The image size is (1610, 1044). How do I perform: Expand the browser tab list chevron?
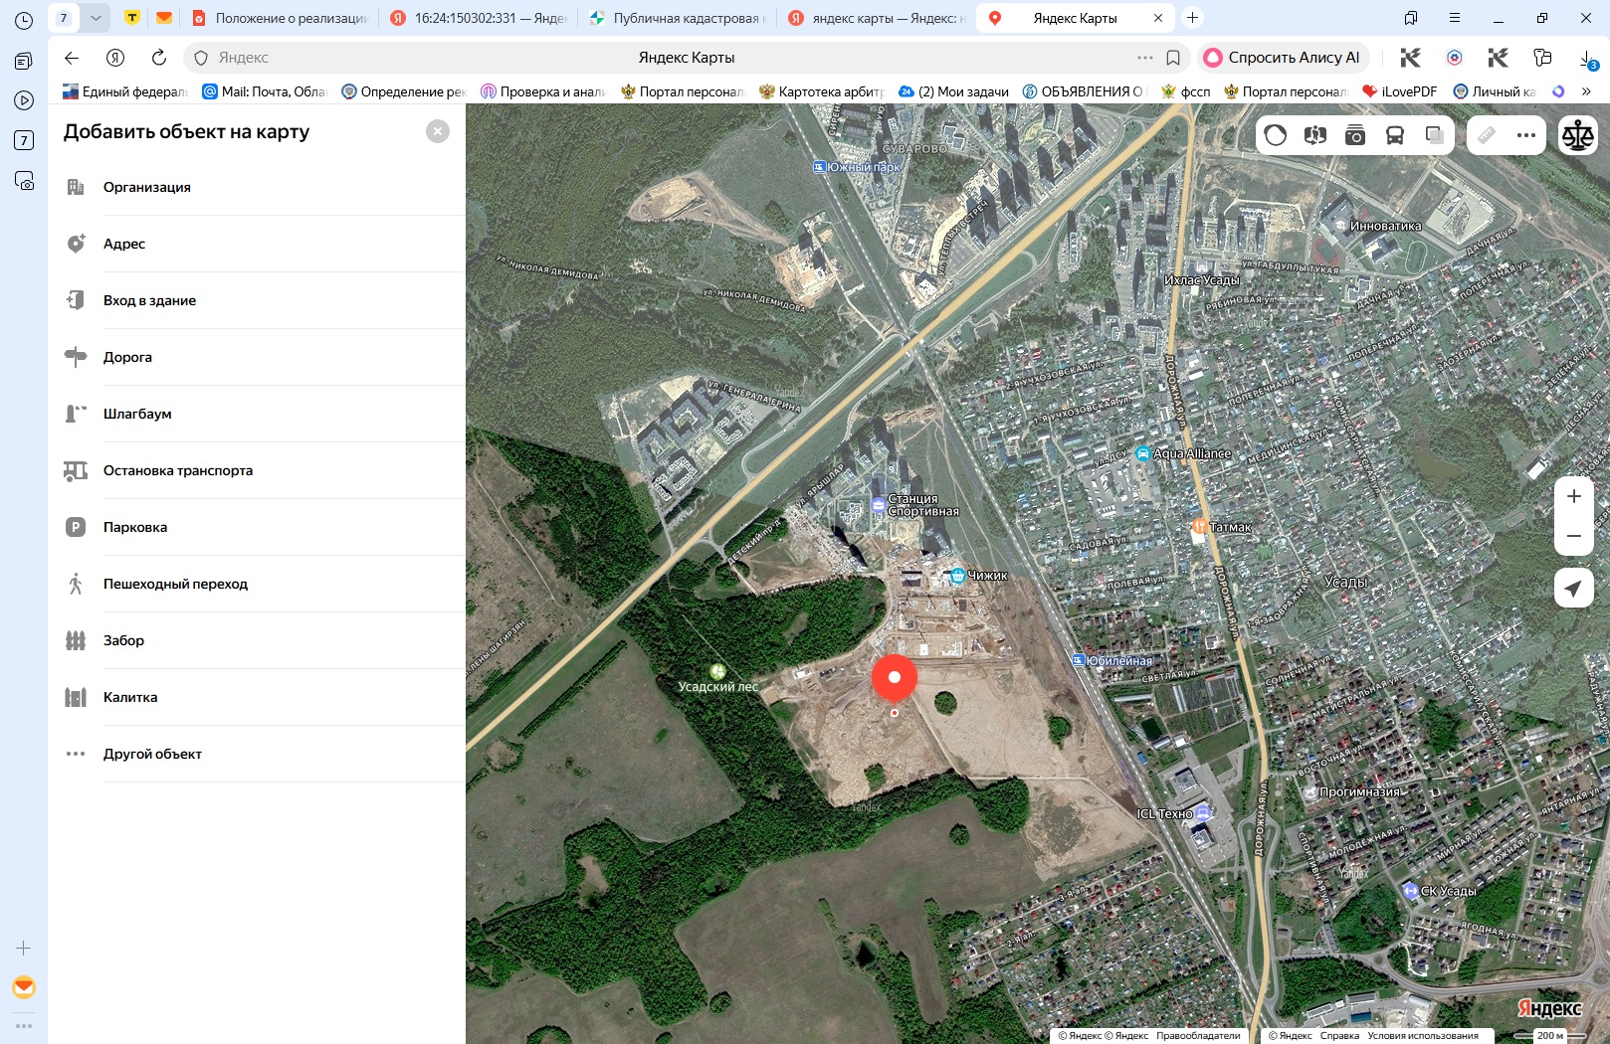click(96, 18)
